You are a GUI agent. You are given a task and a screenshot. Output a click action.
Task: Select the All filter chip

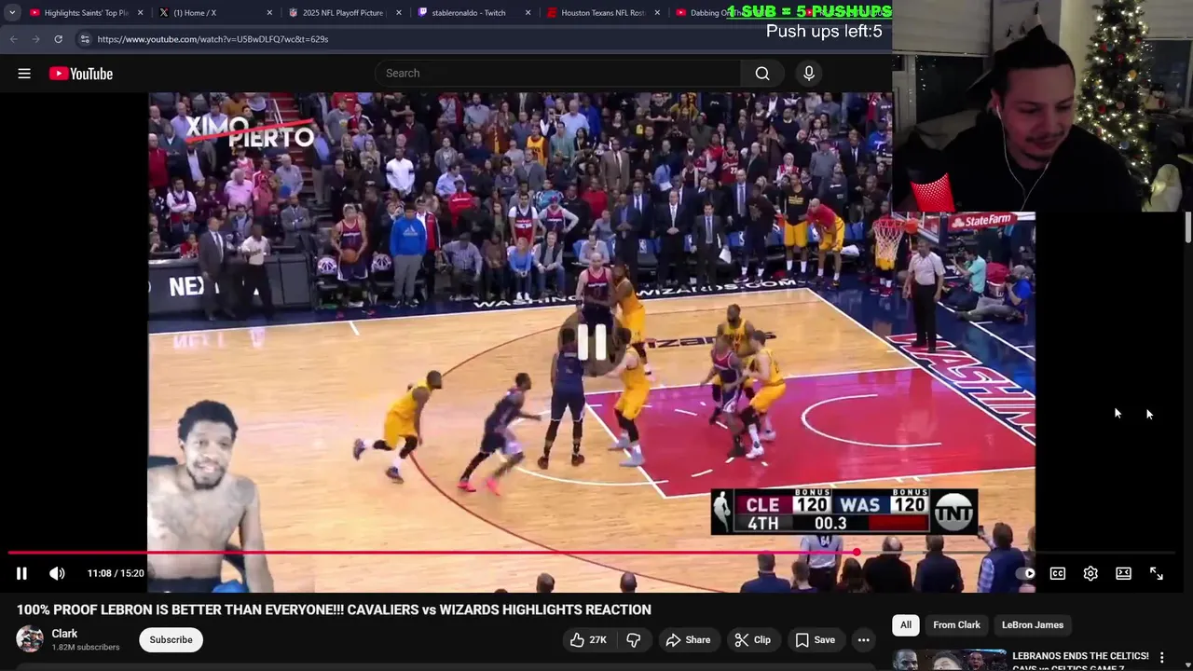point(906,624)
